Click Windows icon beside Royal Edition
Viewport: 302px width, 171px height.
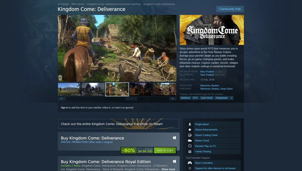coord(174,161)
